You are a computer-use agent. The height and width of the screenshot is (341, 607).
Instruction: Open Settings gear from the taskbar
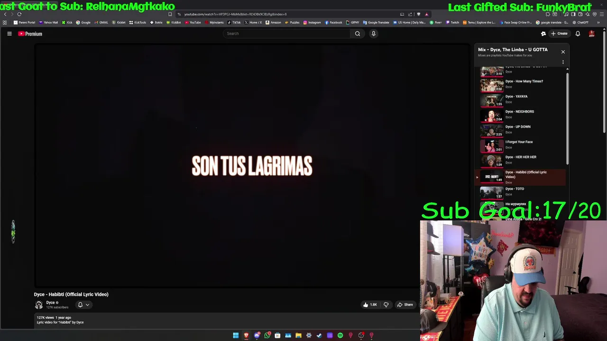[309, 335]
